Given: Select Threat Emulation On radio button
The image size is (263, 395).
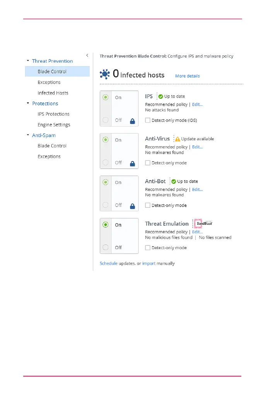Looking at the screenshot, I should tap(106, 224).
